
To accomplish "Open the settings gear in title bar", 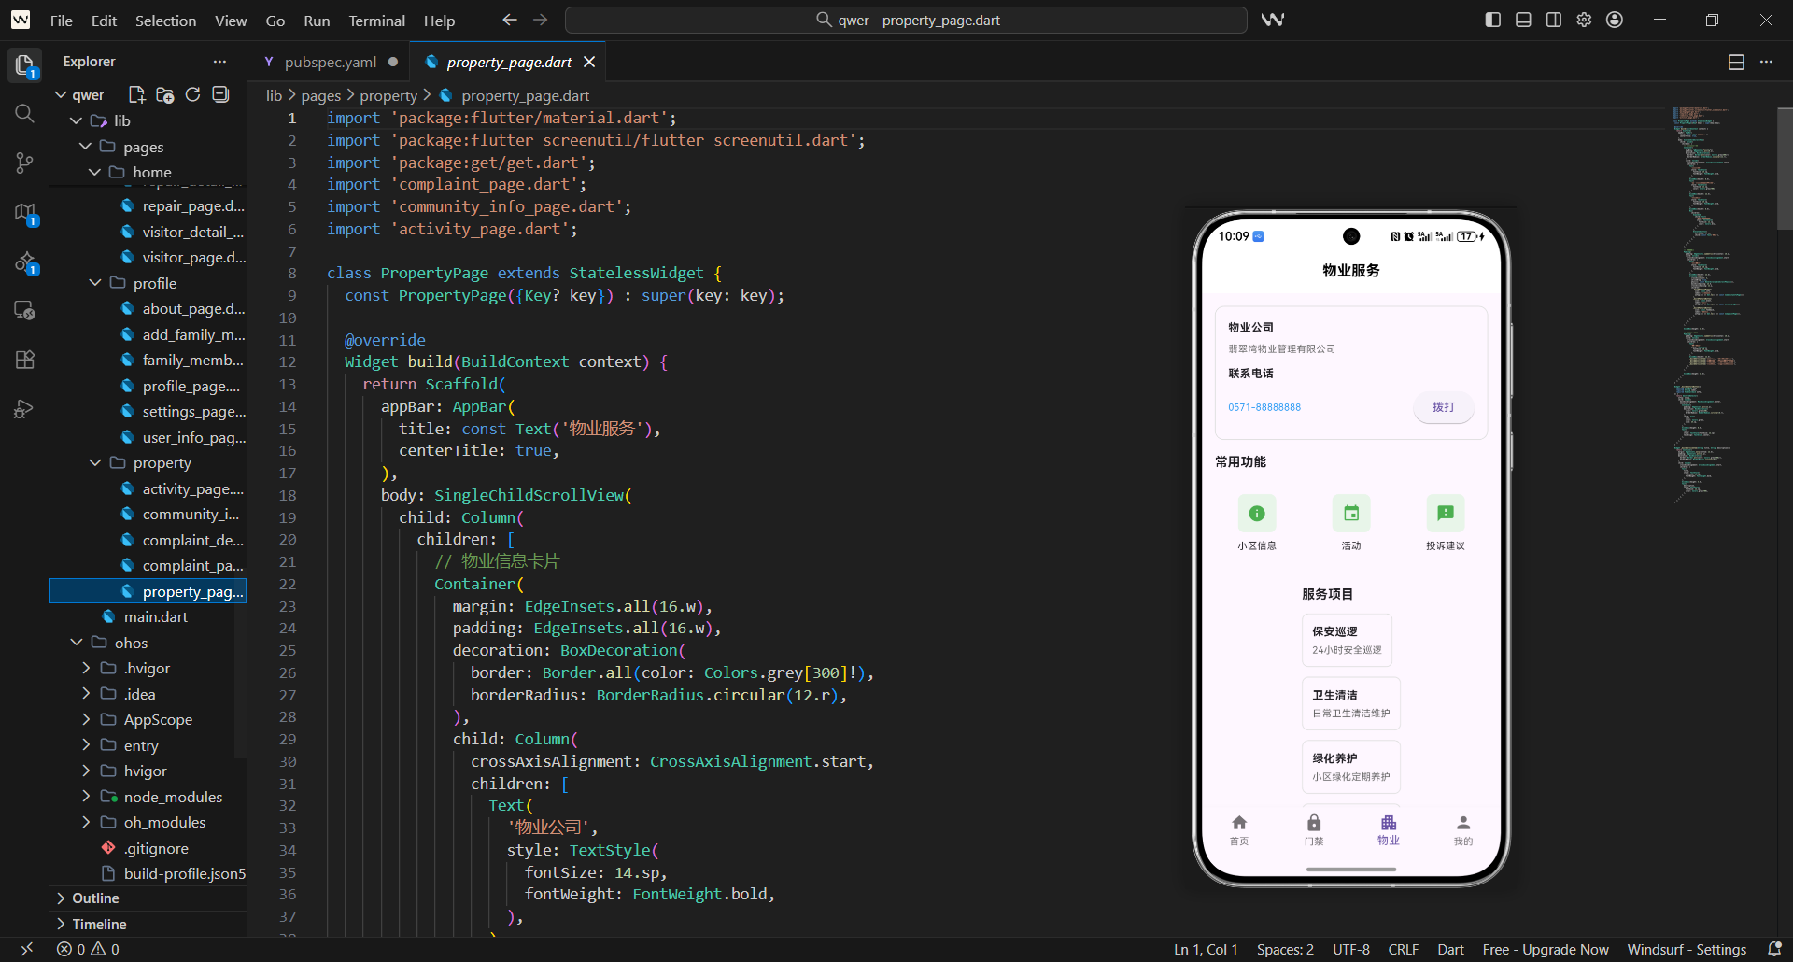I will pyautogui.click(x=1584, y=20).
